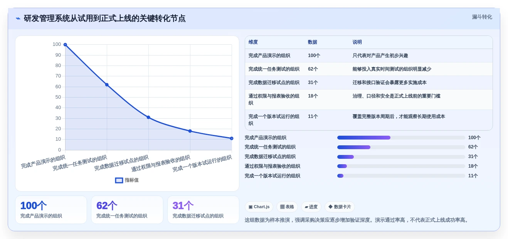Image resolution: width=508 pixels, height=239 pixels.
Task: Click the page title 研发管理系统从试用到正式上线的关键转化节点
Action: click(x=104, y=19)
